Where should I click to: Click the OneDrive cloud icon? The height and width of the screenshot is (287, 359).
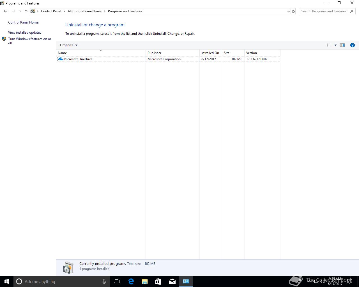point(60,59)
